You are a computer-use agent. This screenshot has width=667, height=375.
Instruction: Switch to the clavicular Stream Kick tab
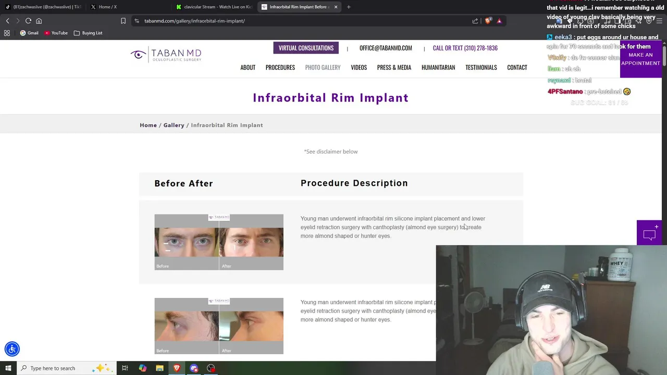pyautogui.click(x=214, y=7)
